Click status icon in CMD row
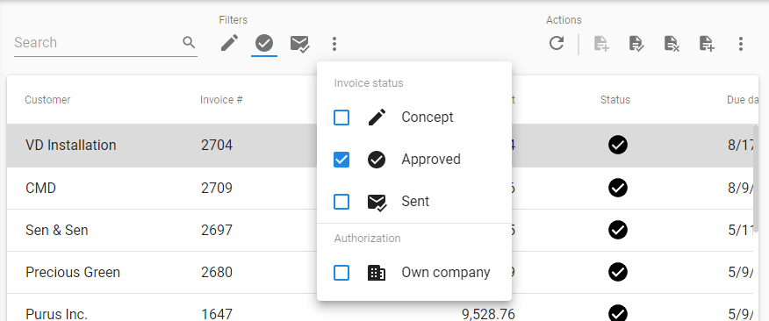 pos(618,188)
